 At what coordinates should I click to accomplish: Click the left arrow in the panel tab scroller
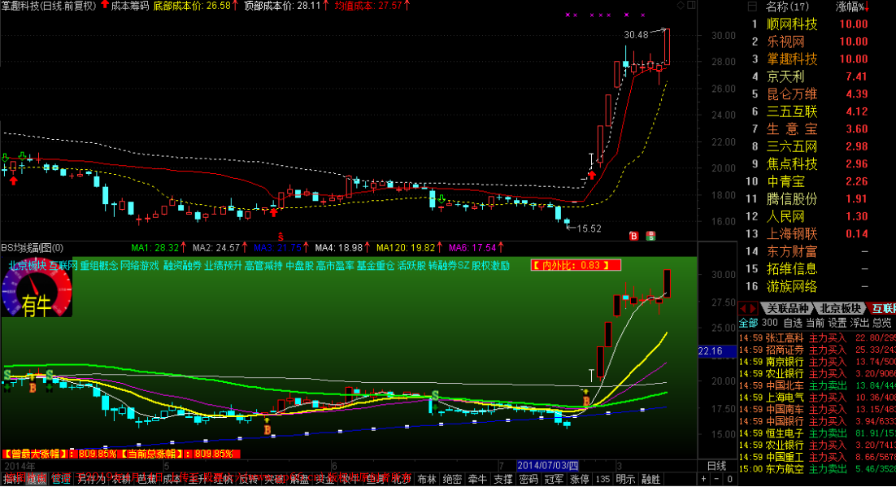[x=743, y=309]
